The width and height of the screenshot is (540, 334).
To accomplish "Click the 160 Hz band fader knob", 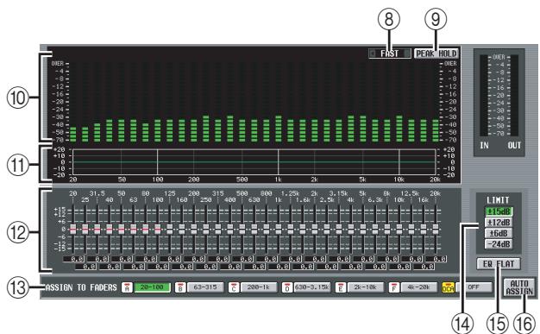I will click(182, 230).
